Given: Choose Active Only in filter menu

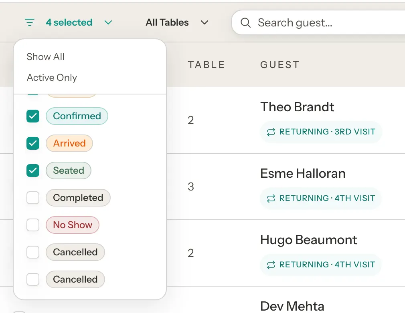Looking at the screenshot, I should [x=52, y=78].
